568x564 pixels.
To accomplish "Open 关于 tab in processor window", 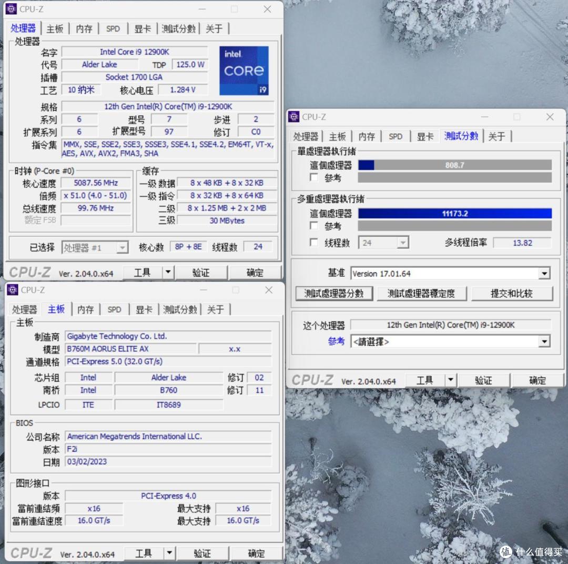I will (214, 28).
